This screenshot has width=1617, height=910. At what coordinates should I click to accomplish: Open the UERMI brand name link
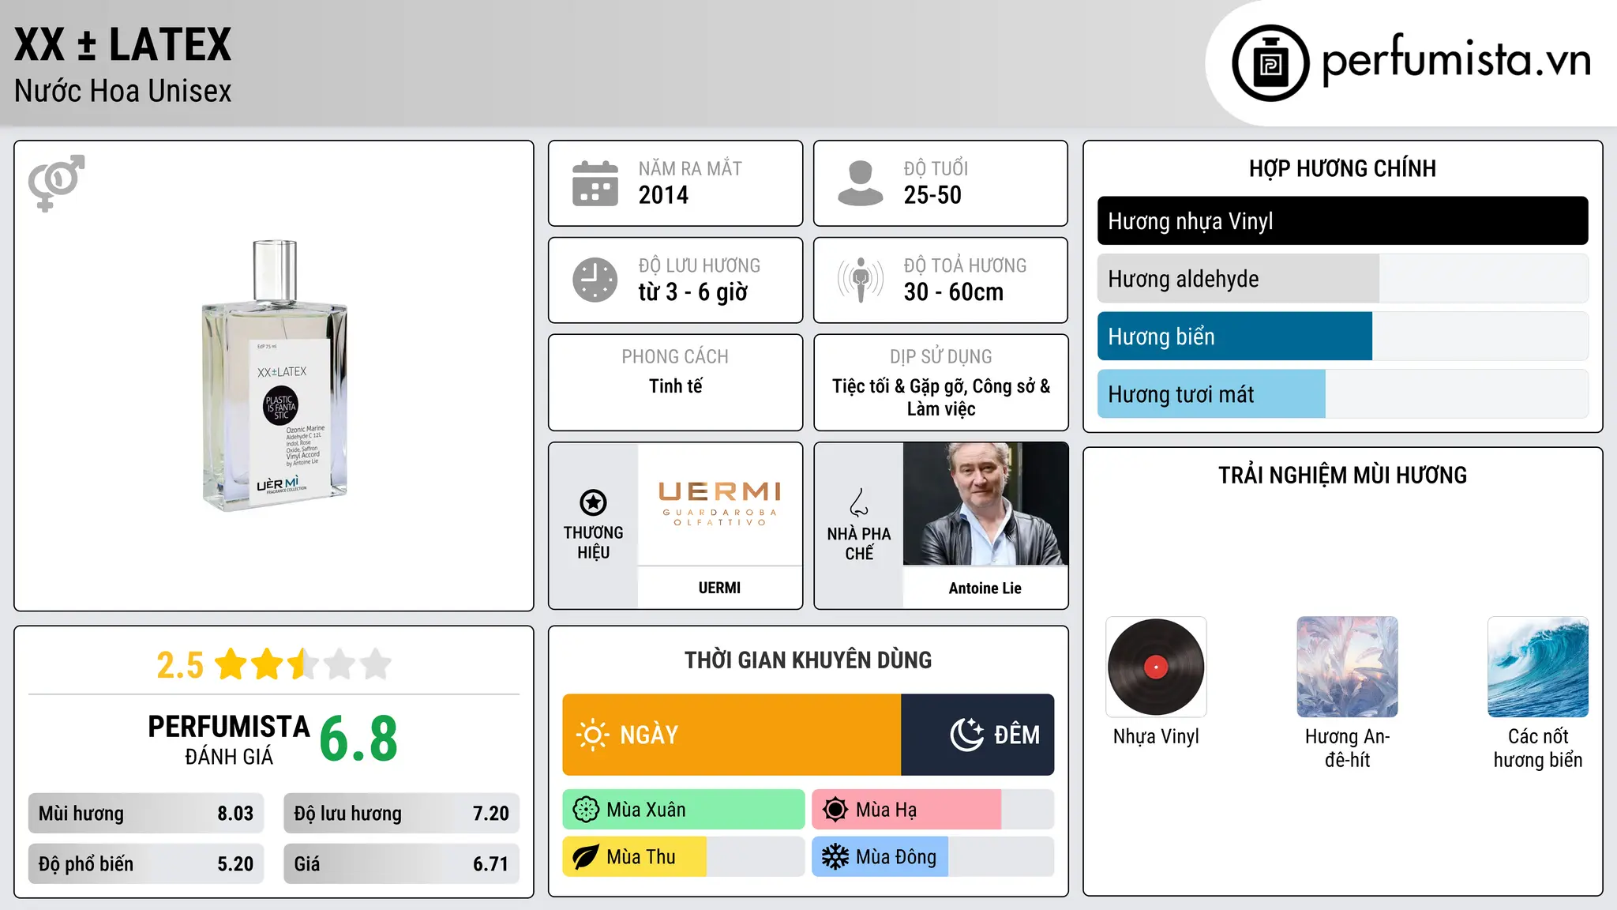pyautogui.click(x=720, y=588)
